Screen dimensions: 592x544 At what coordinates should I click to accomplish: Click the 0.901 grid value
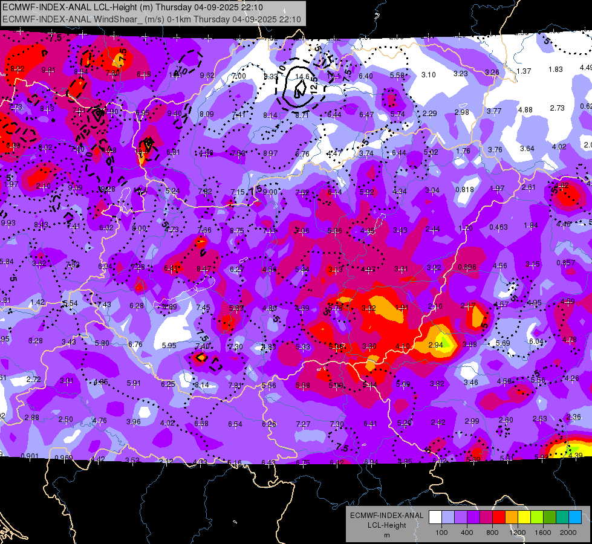30,456
